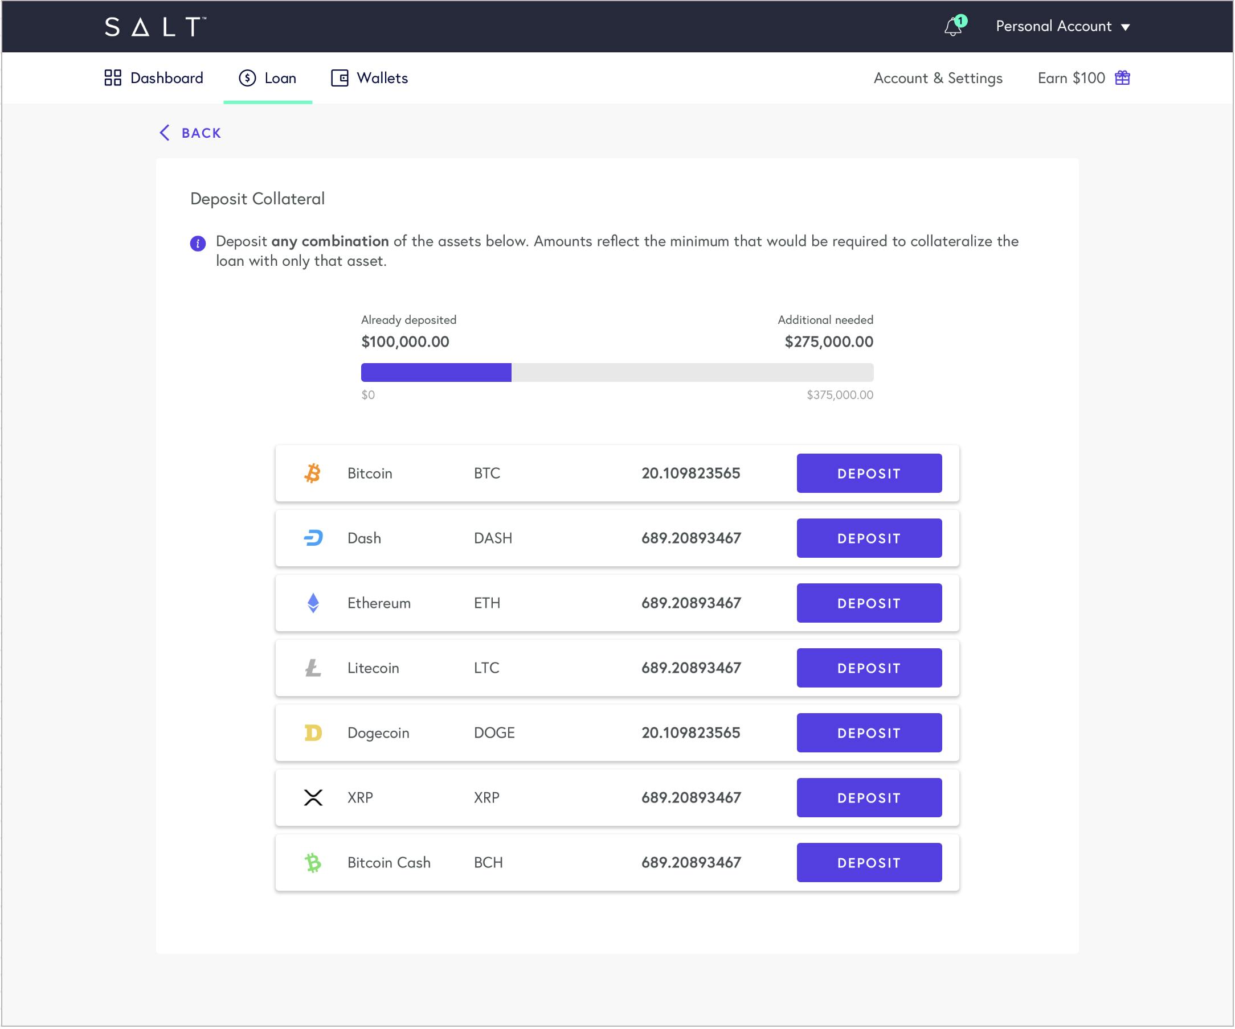Click the Ethereum name label
1235x1029 pixels.
[379, 603]
